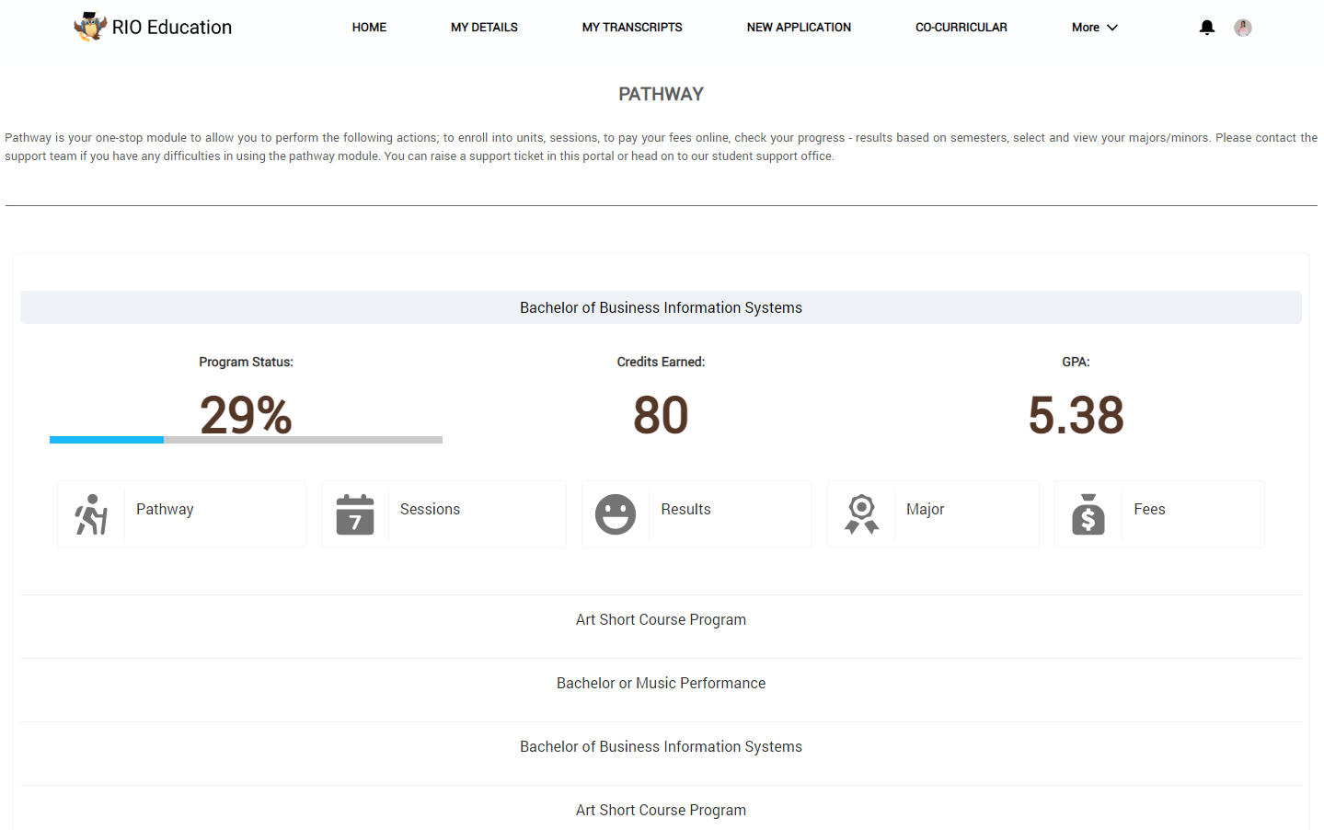1324x830 pixels.
Task: Click the Pathway hiker icon
Action: pos(91,514)
